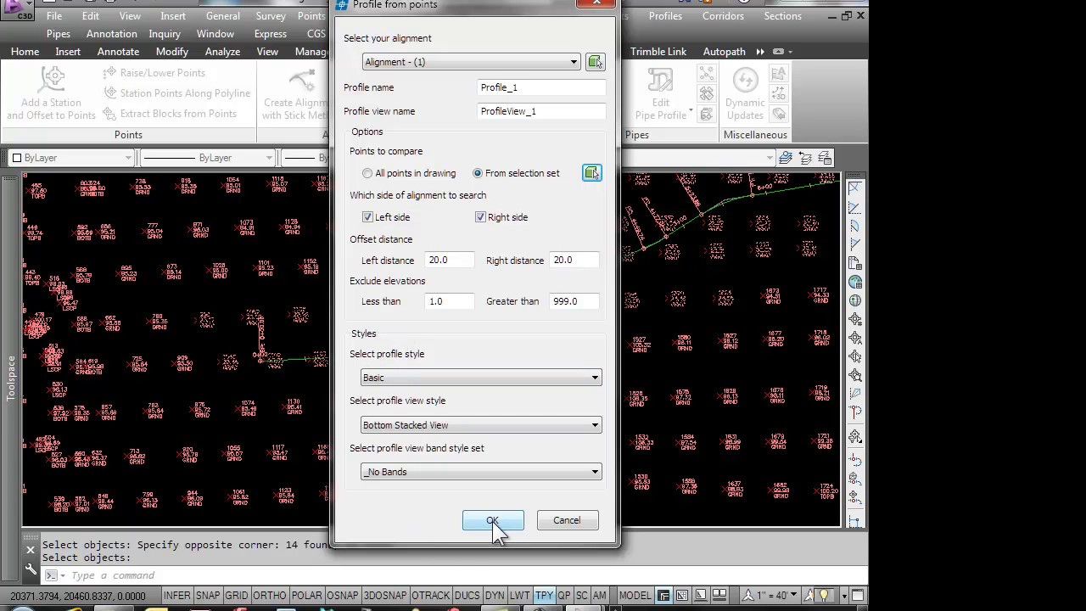1086x611 pixels.
Task: Toggle DYN dynamic input in status bar
Action: [x=495, y=596]
